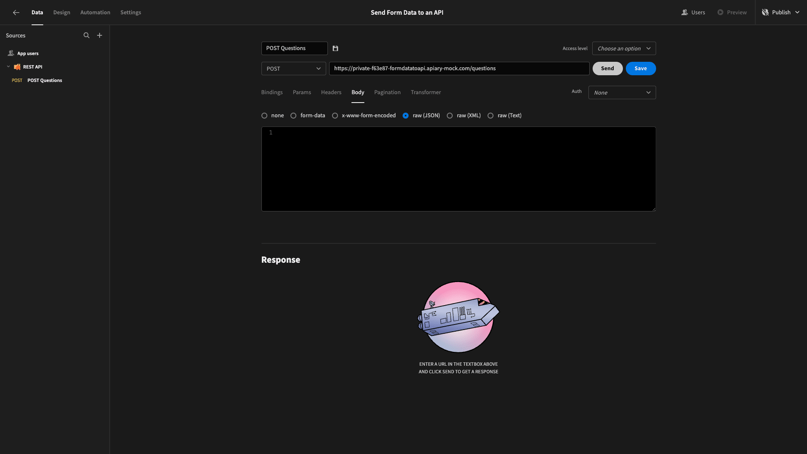Open the Settings tab
The width and height of the screenshot is (807, 454).
click(x=131, y=13)
